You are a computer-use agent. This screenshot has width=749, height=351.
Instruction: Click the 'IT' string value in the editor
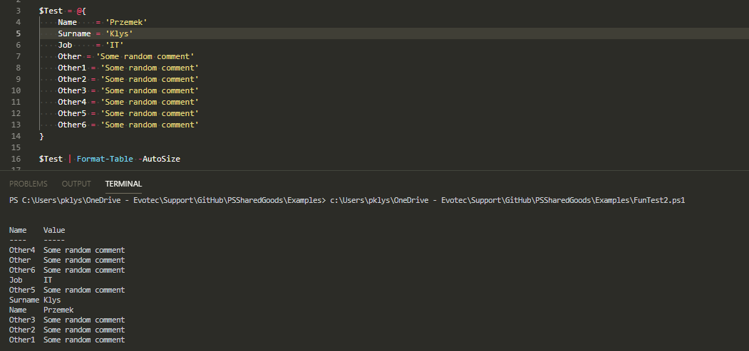pos(114,45)
